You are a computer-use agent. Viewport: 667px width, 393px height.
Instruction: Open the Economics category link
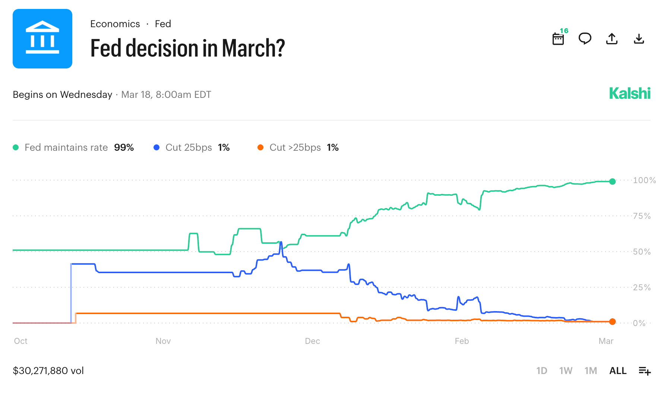(x=115, y=24)
